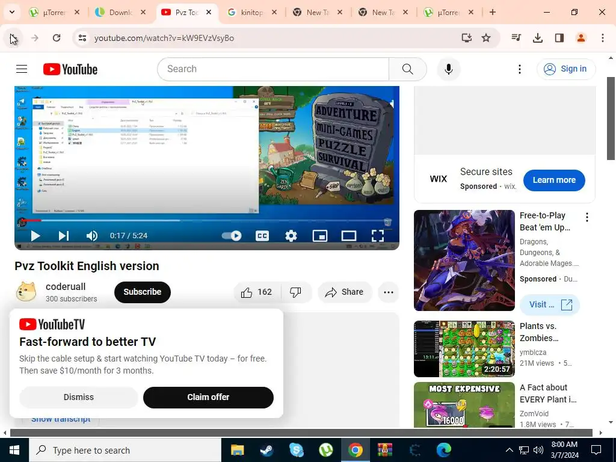The image size is (616, 462).
Task: Enter full screen mode
Action: [x=378, y=236]
